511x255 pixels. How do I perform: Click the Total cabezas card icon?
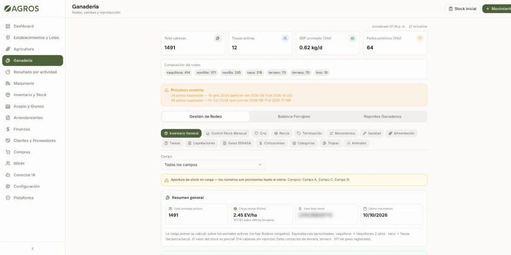tap(218, 38)
